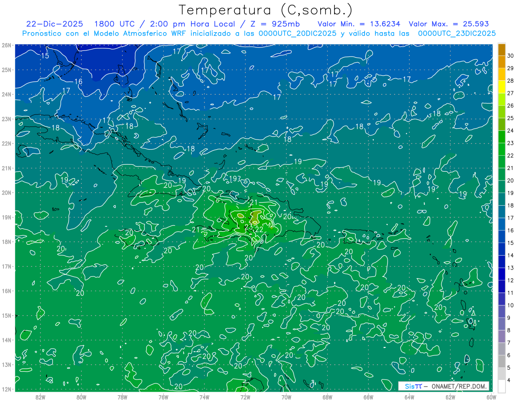Viewport: 522px width, 403px height.
Task: Click the '66W' longitude axis label
Action: point(368,397)
